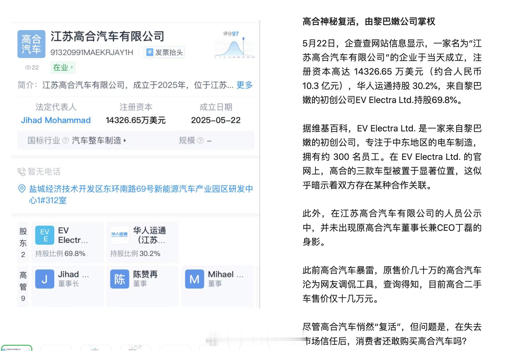Viewport: 511px width, 351px height.
Task: Click the 成立日期 column label
Action: (216, 107)
